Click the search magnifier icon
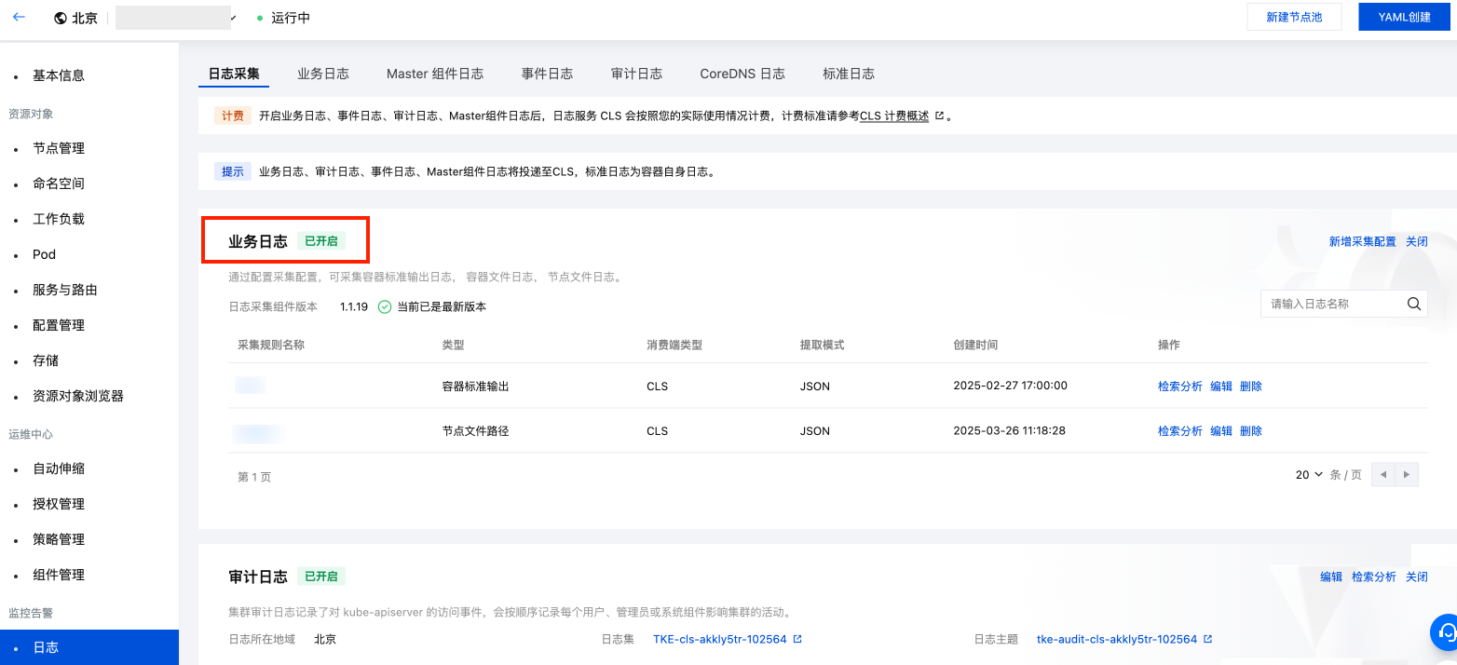Viewport: 1457px width, 665px height. click(1413, 304)
